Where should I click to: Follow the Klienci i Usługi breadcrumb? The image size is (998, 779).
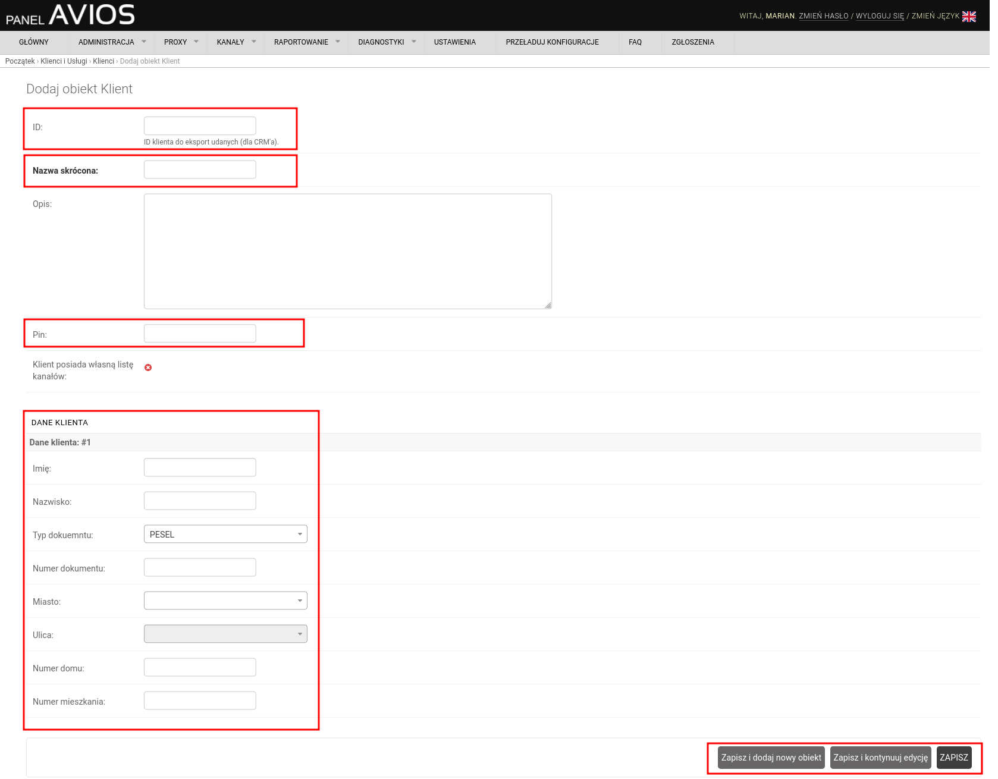64,61
